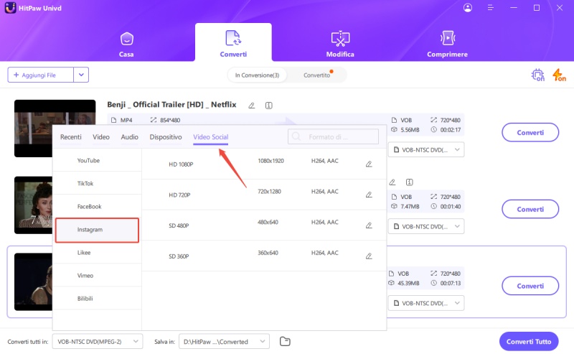Open media info icon for Benji trailer
The width and height of the screenshot is (574, 354).
268,105
